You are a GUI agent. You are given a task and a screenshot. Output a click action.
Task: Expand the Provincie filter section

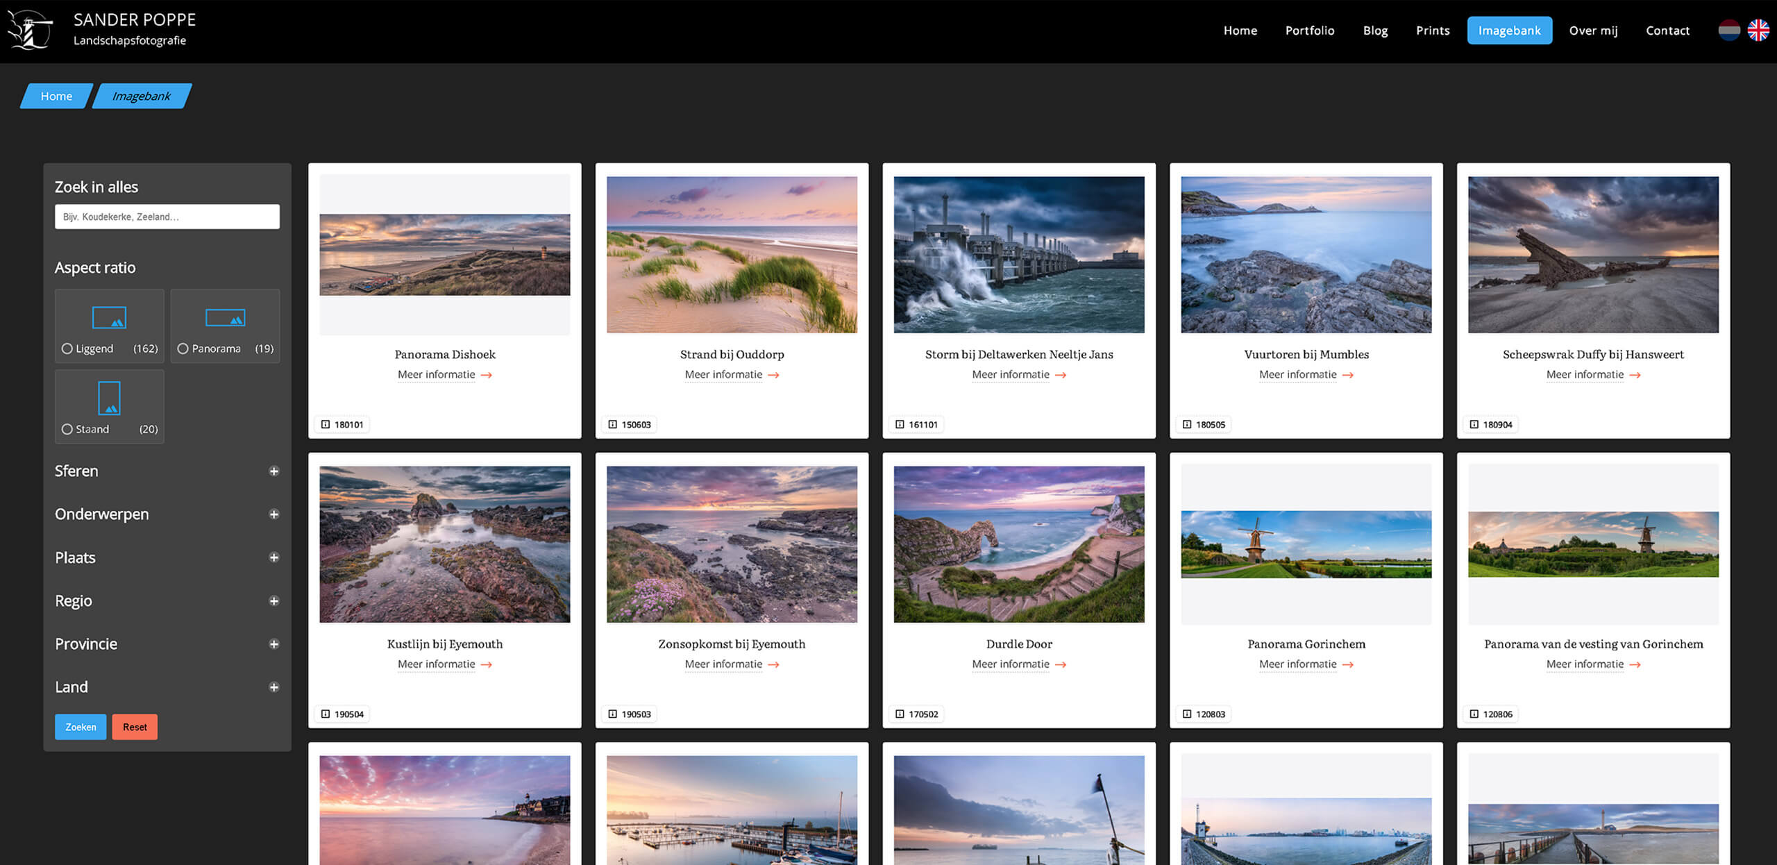[274, 644]
